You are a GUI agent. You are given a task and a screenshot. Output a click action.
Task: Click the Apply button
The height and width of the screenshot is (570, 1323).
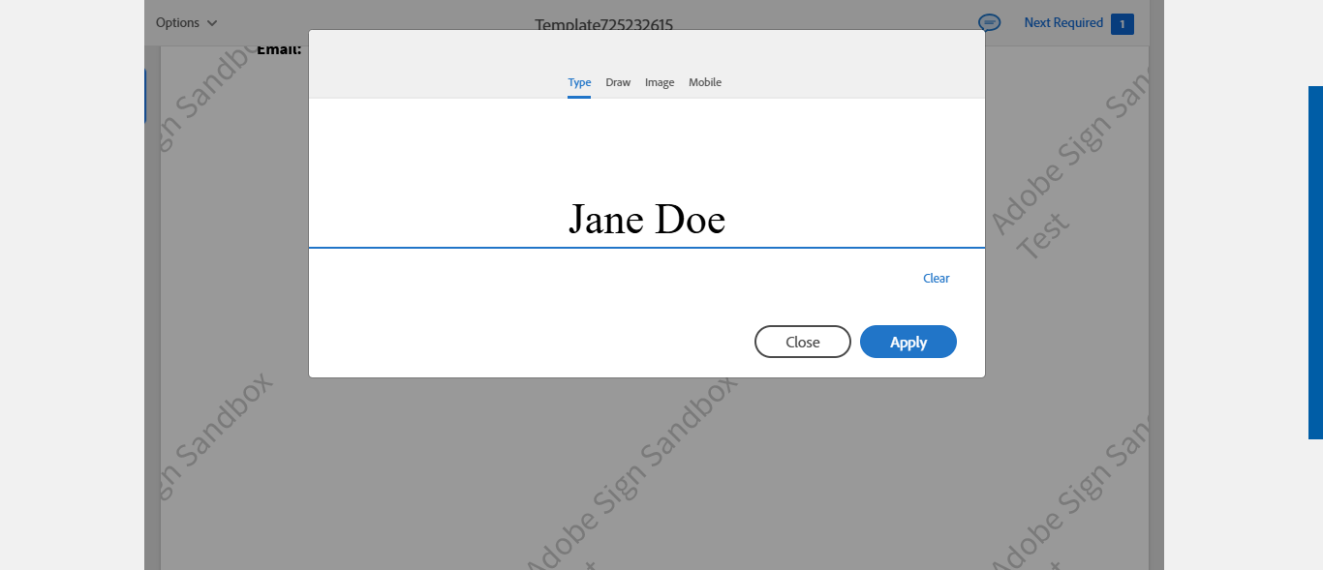tap(908, 342)
